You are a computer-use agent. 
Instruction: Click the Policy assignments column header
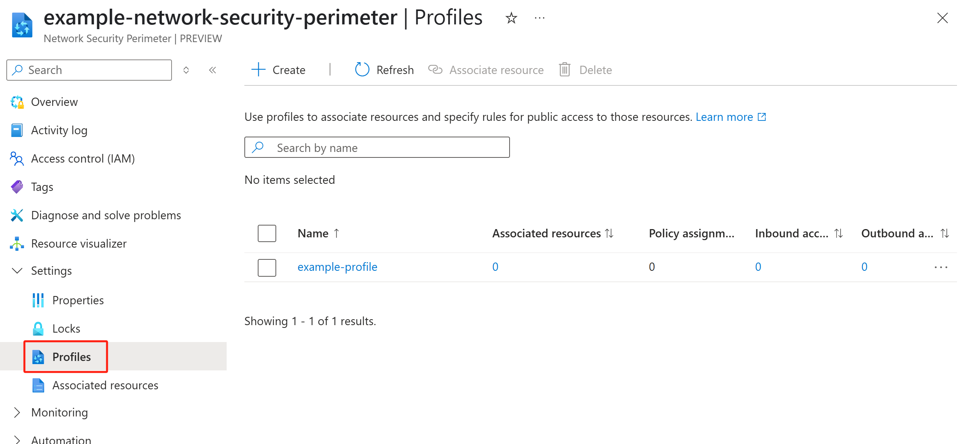[x=691, y=233]
